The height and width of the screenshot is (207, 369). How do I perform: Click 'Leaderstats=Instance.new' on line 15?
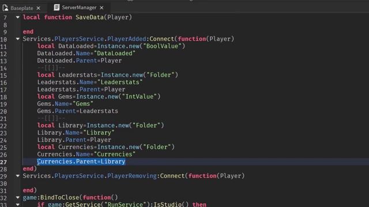click(100, 75)
